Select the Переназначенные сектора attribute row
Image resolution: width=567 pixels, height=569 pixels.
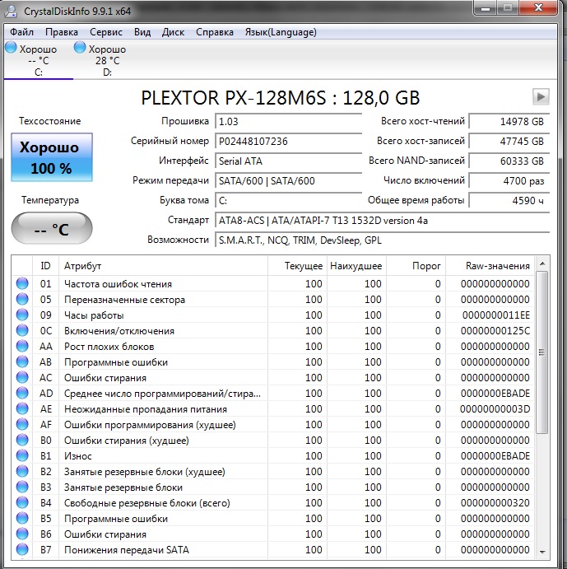(x=273, y=300)
